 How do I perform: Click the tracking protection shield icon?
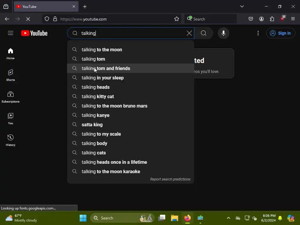tap(47, 19)
